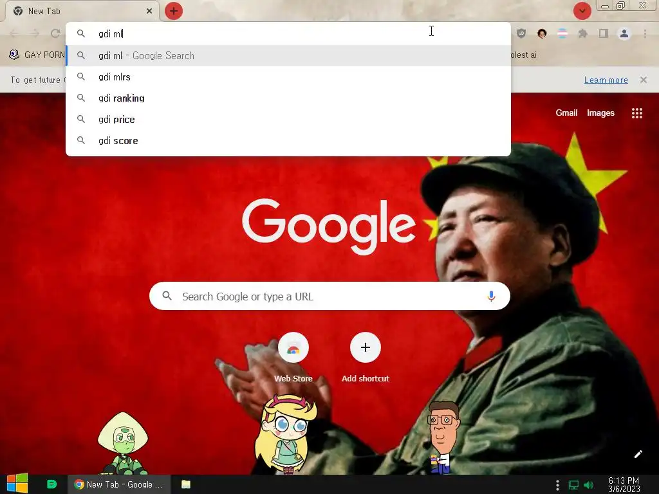659x494 pixels.
Task: Choose the 'gdi ranking' suggestion
Action: click(288, 98)
